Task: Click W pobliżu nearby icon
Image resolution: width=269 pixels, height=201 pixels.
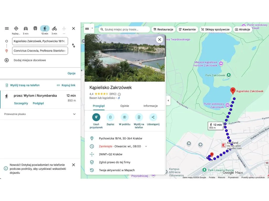Action: click(125, 117)
